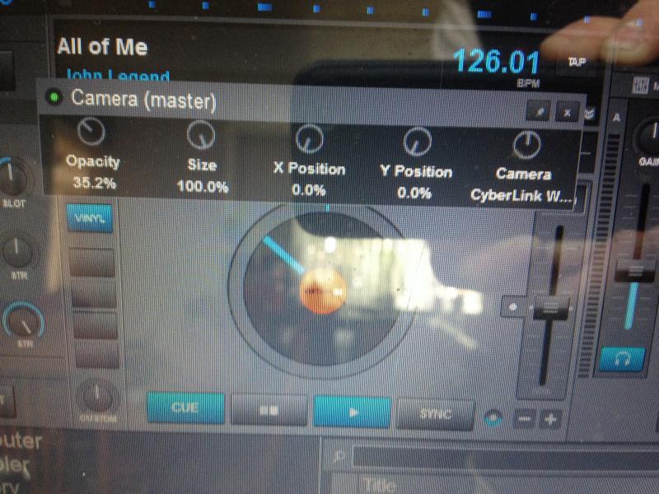Click the 100.0% size value

(203, 186)
